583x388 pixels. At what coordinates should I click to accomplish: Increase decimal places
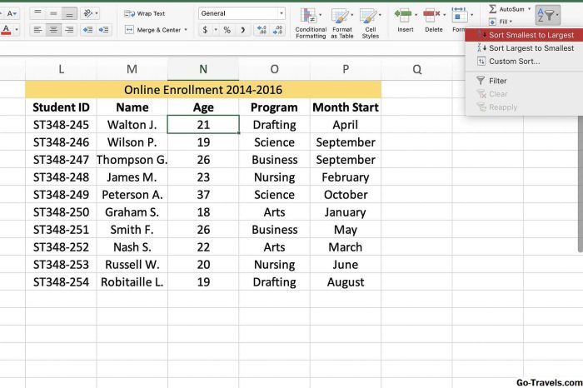click(x=262, y=30)
